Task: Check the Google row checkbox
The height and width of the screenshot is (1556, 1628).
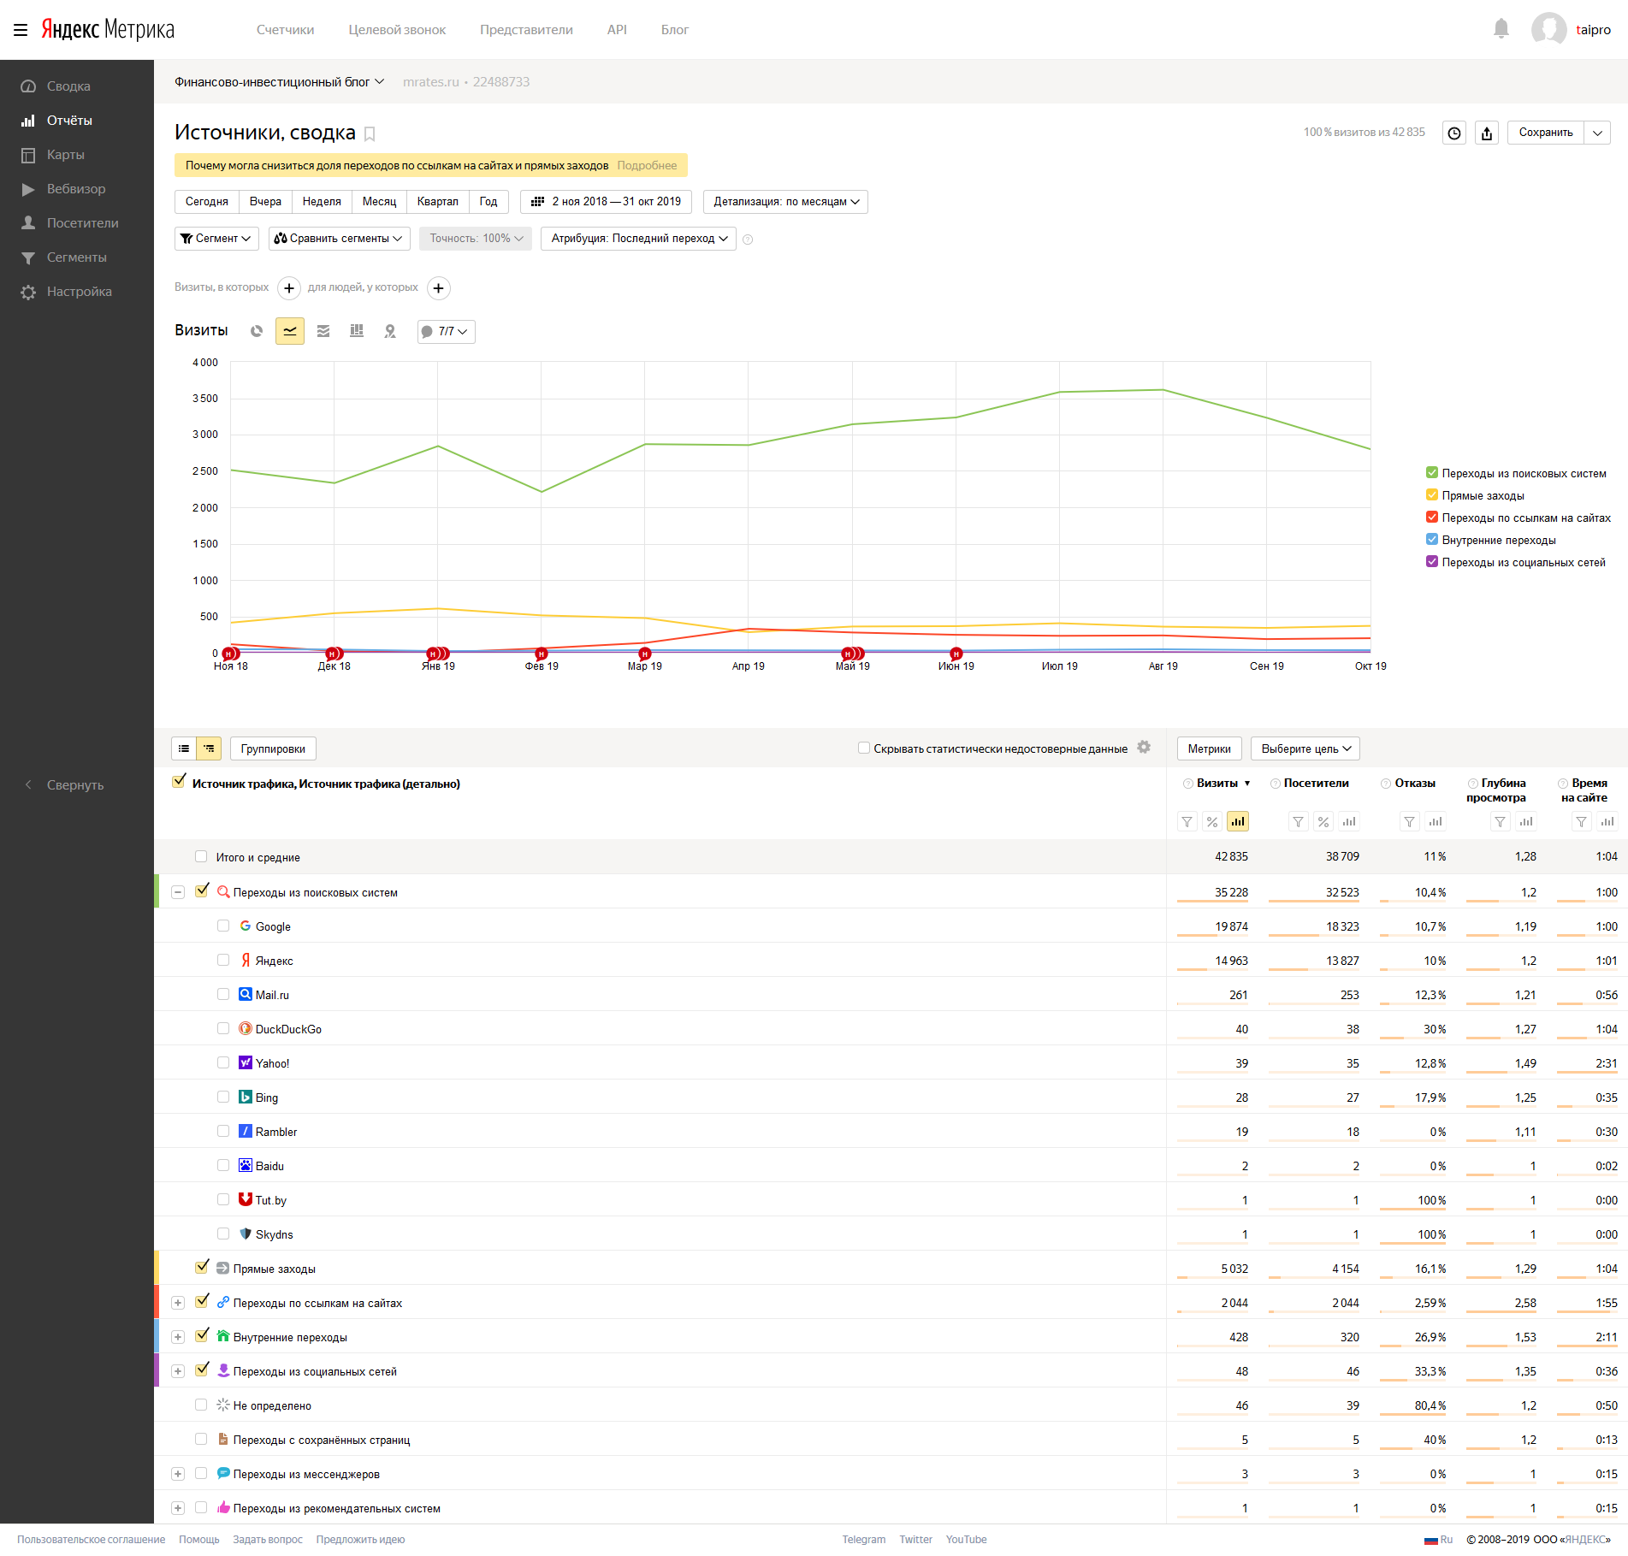Action: point(223,926)
